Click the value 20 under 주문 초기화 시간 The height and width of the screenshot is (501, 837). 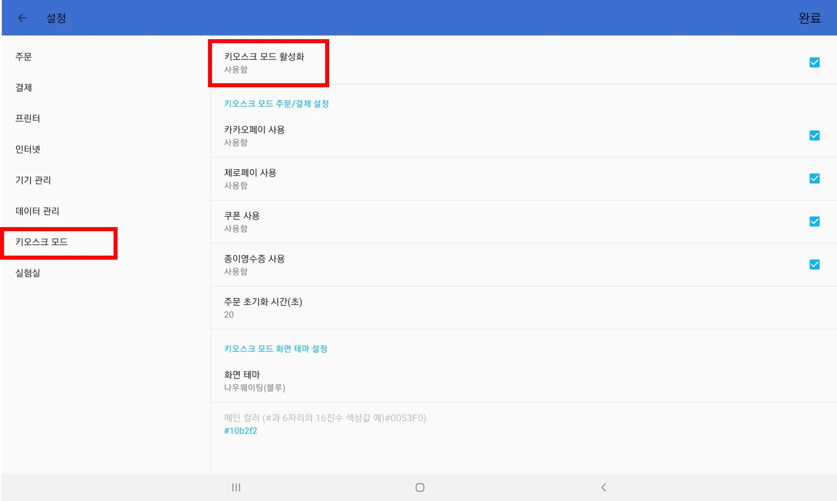click(x=229, y=314)
